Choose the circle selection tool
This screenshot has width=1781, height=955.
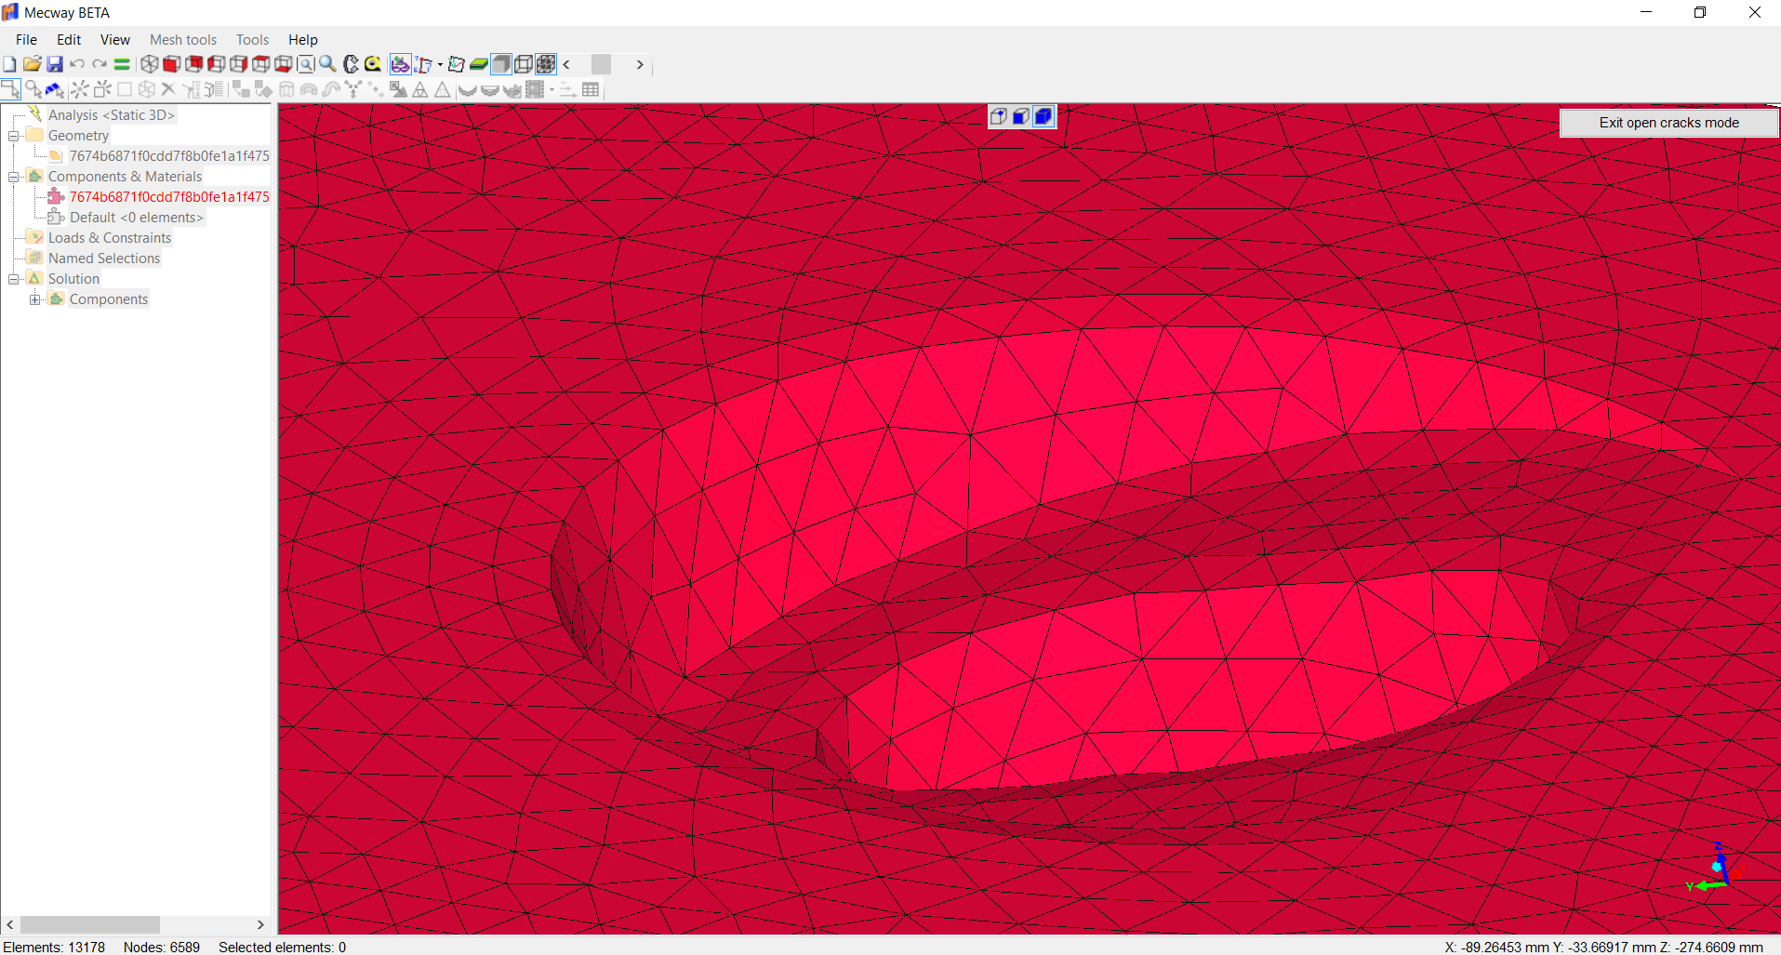coord(33,89)
